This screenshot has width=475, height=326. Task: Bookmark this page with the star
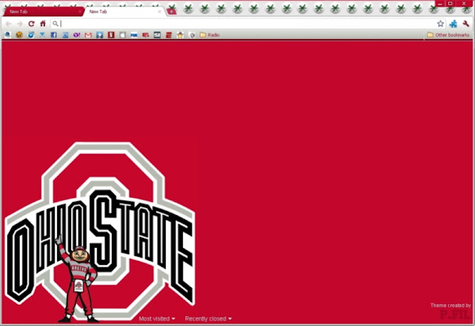[441, 24]
